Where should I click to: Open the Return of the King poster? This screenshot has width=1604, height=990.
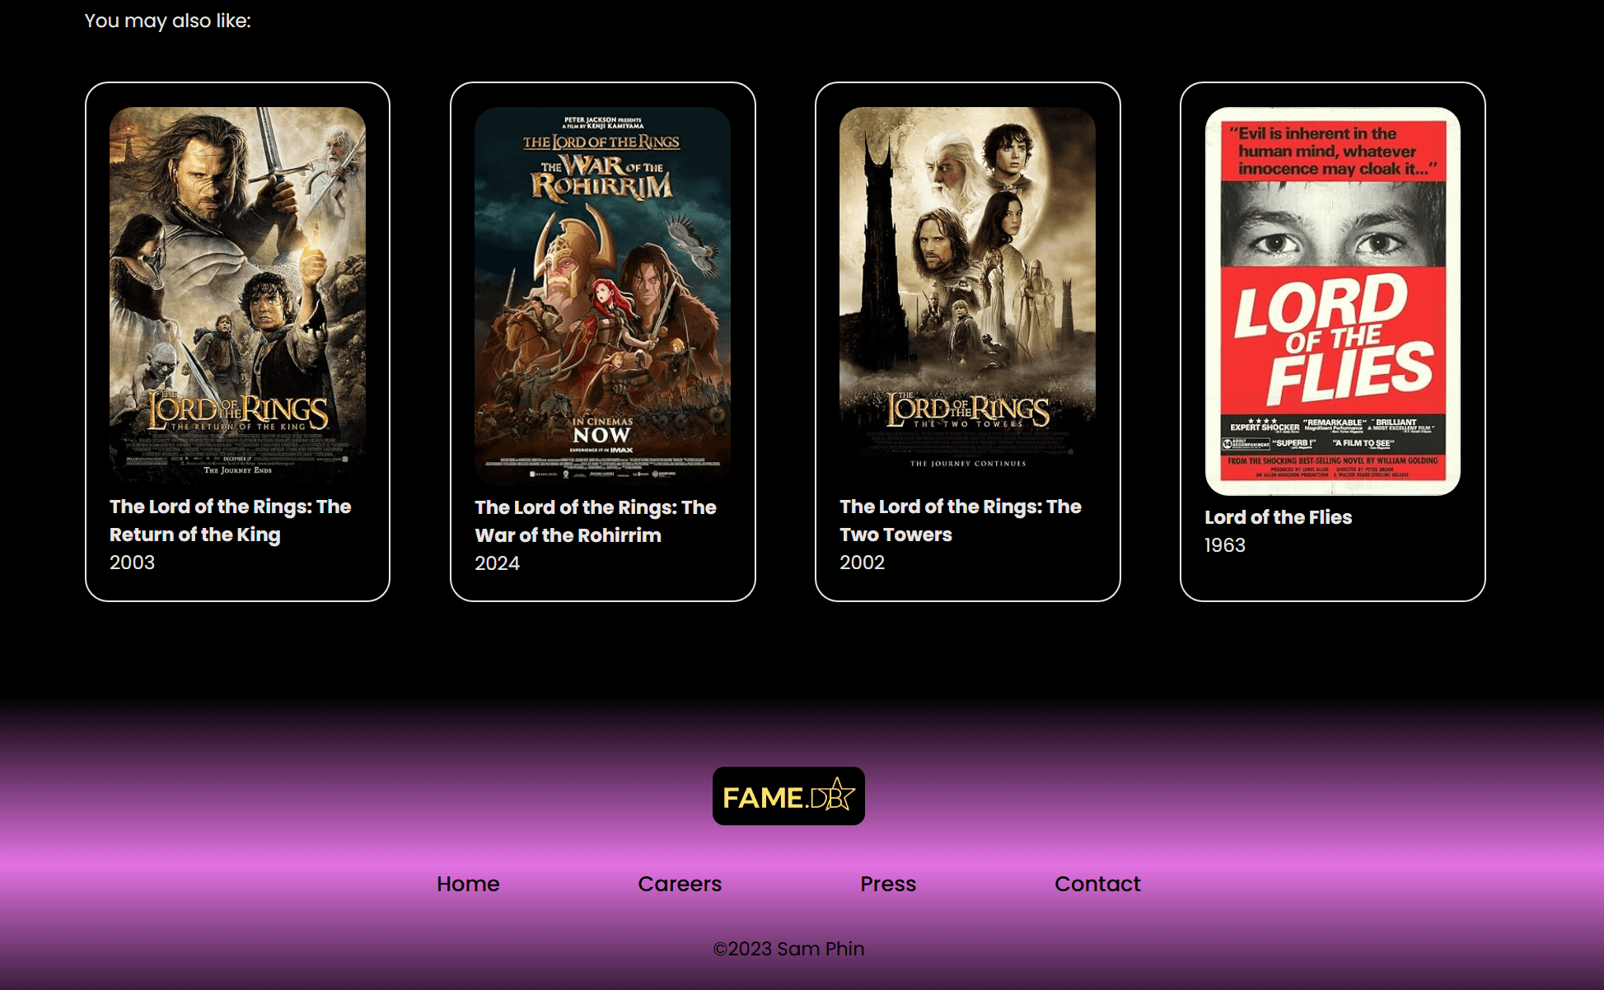point(237,296)
